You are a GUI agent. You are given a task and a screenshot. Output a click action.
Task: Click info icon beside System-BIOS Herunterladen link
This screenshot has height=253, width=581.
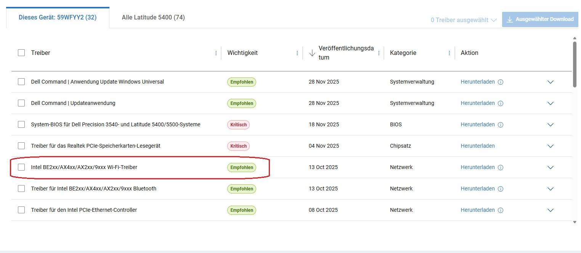(x=501, y=125)
